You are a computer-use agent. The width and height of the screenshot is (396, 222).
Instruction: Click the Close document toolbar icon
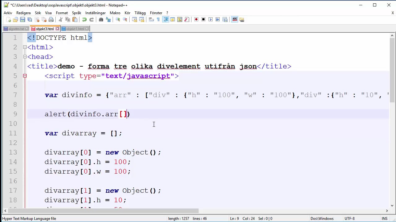tap(37, 19)
